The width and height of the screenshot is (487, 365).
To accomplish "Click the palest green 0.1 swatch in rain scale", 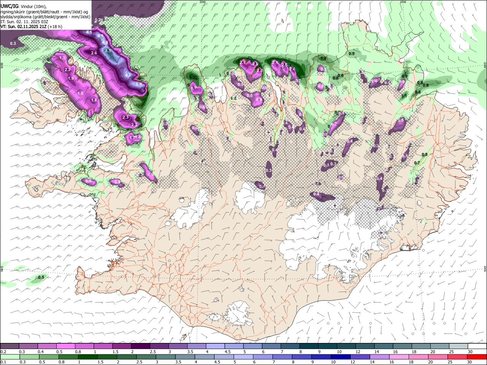I will [10, 357].
